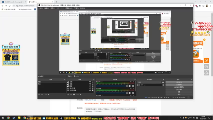Click the modify room title link

[x=103, y=100]
